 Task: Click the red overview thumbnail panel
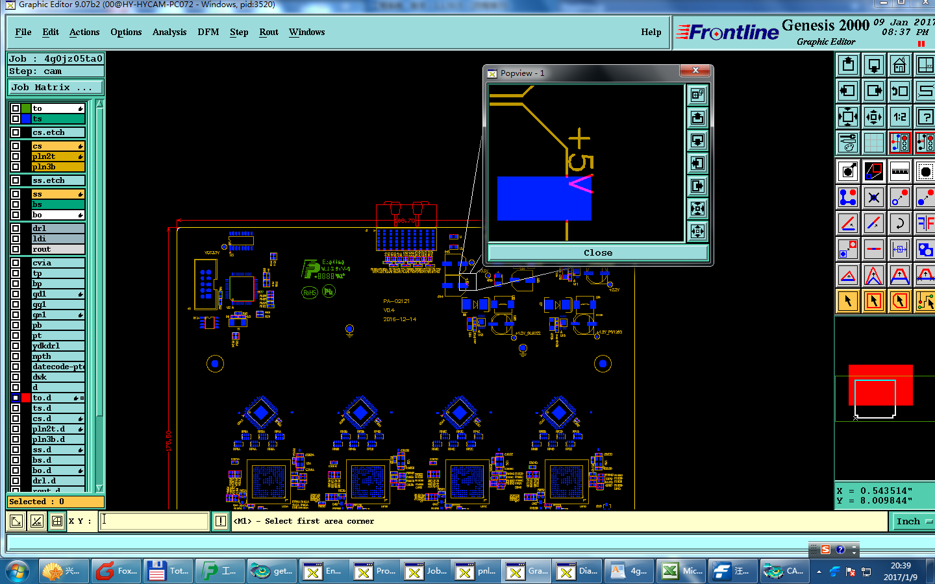(x=880, y=385)
